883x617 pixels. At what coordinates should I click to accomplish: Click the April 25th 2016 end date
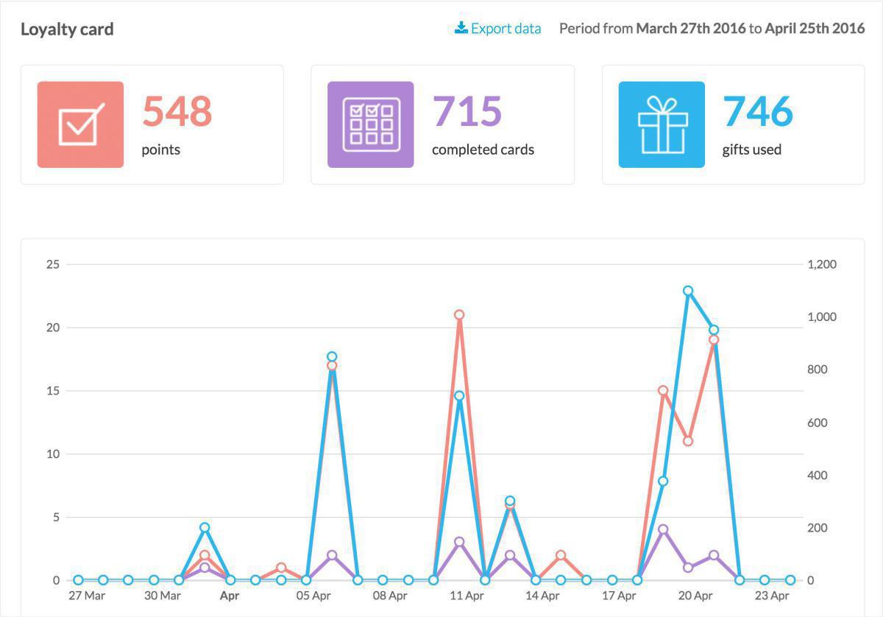pos(815,29)
